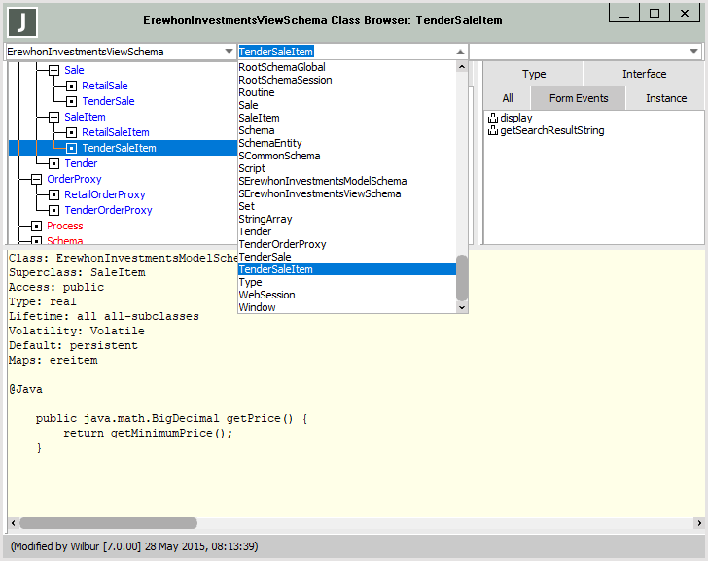The width and height of the screenshot is (708, 561).
Task: Switch to the Interface tab
Action: click(x=644, y=74)
